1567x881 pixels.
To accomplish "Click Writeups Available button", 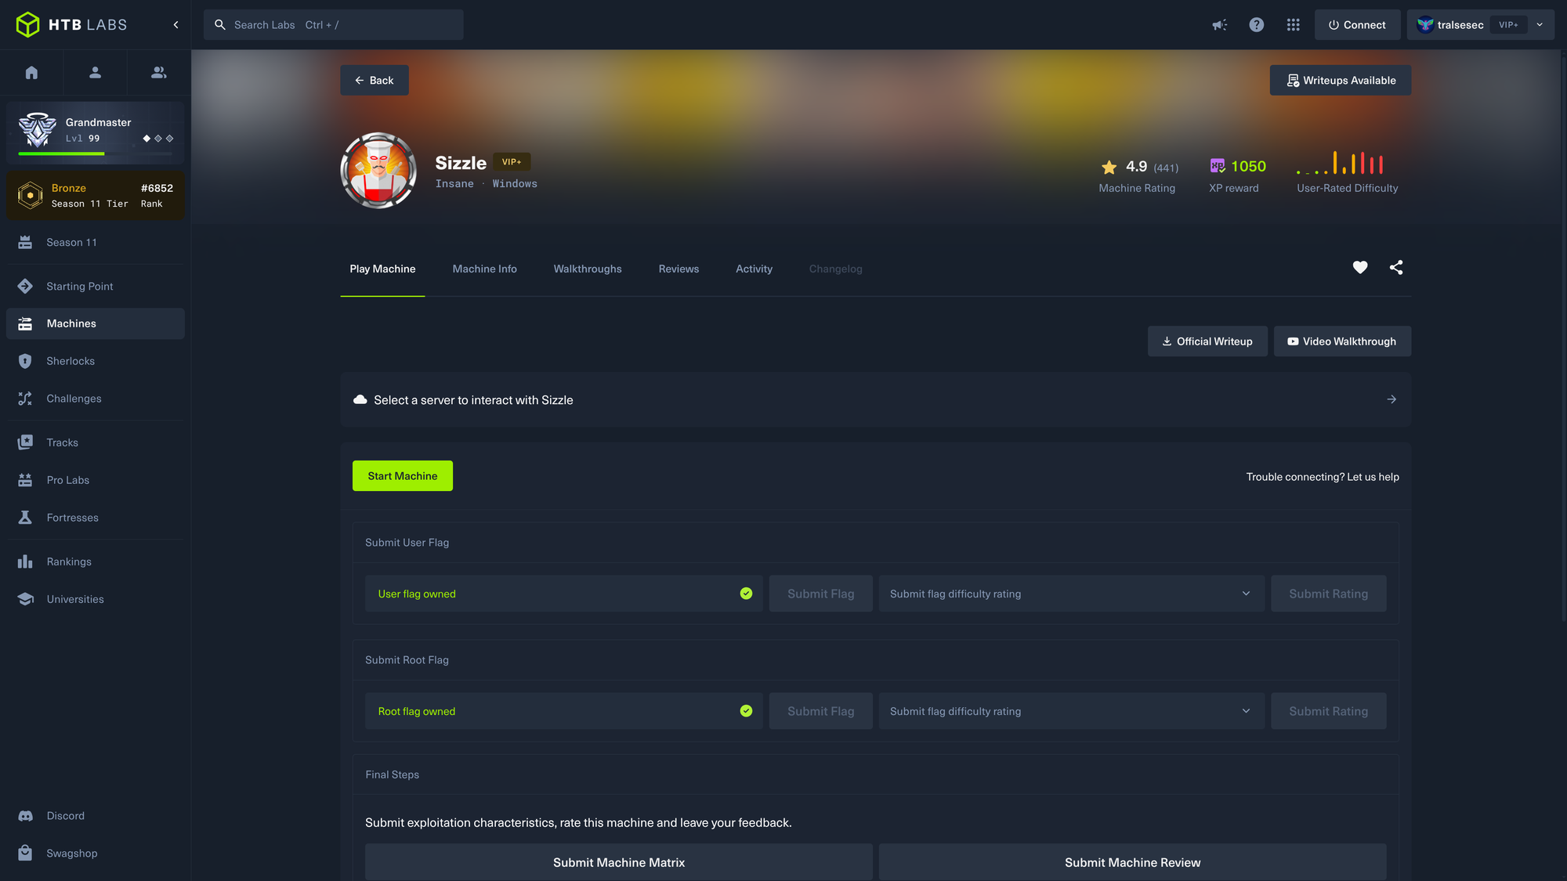I will 1340,81.
